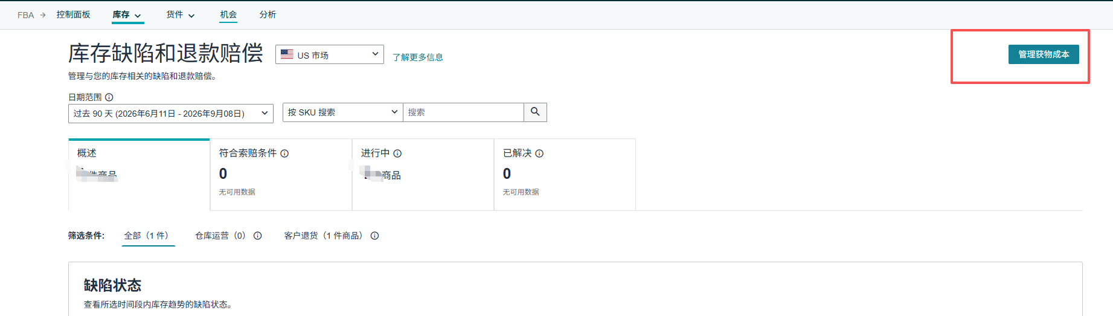Image resolution: width=1113 pixels, height=316 pixels.
Task: Focus the 搜索 text input field
Action: point(463,112)
